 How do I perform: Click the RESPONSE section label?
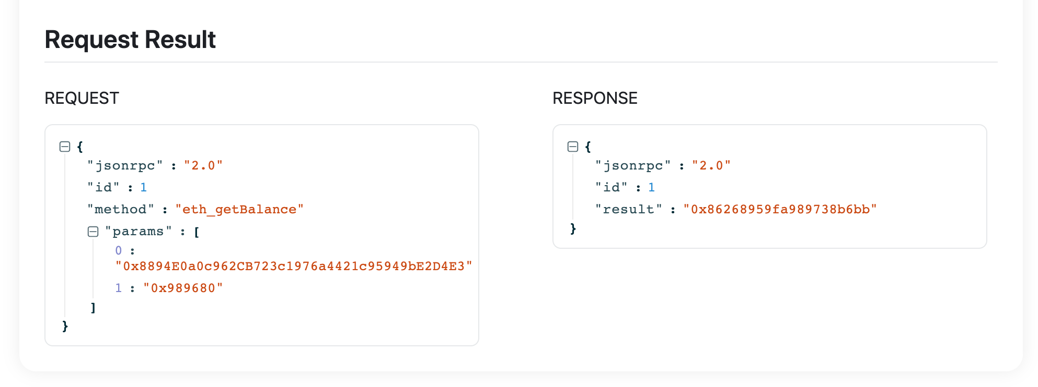595,98
